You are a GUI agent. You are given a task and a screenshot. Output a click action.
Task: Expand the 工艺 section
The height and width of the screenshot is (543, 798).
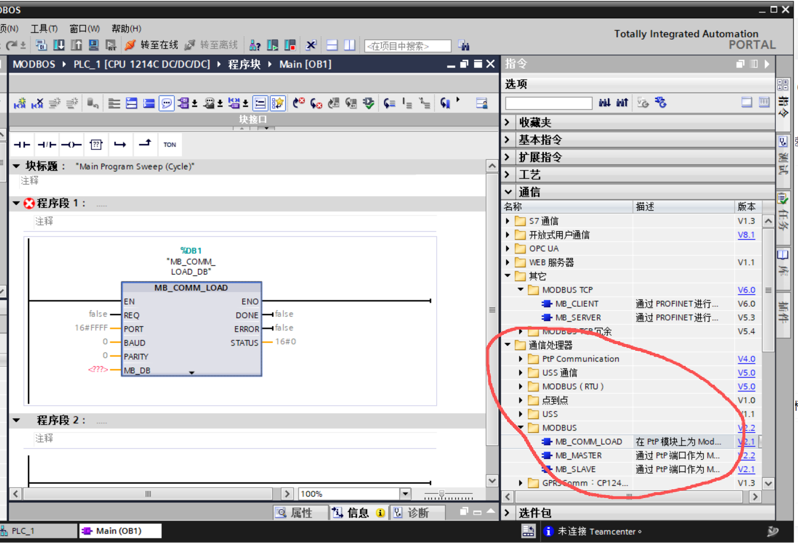(x=507, y=175)
